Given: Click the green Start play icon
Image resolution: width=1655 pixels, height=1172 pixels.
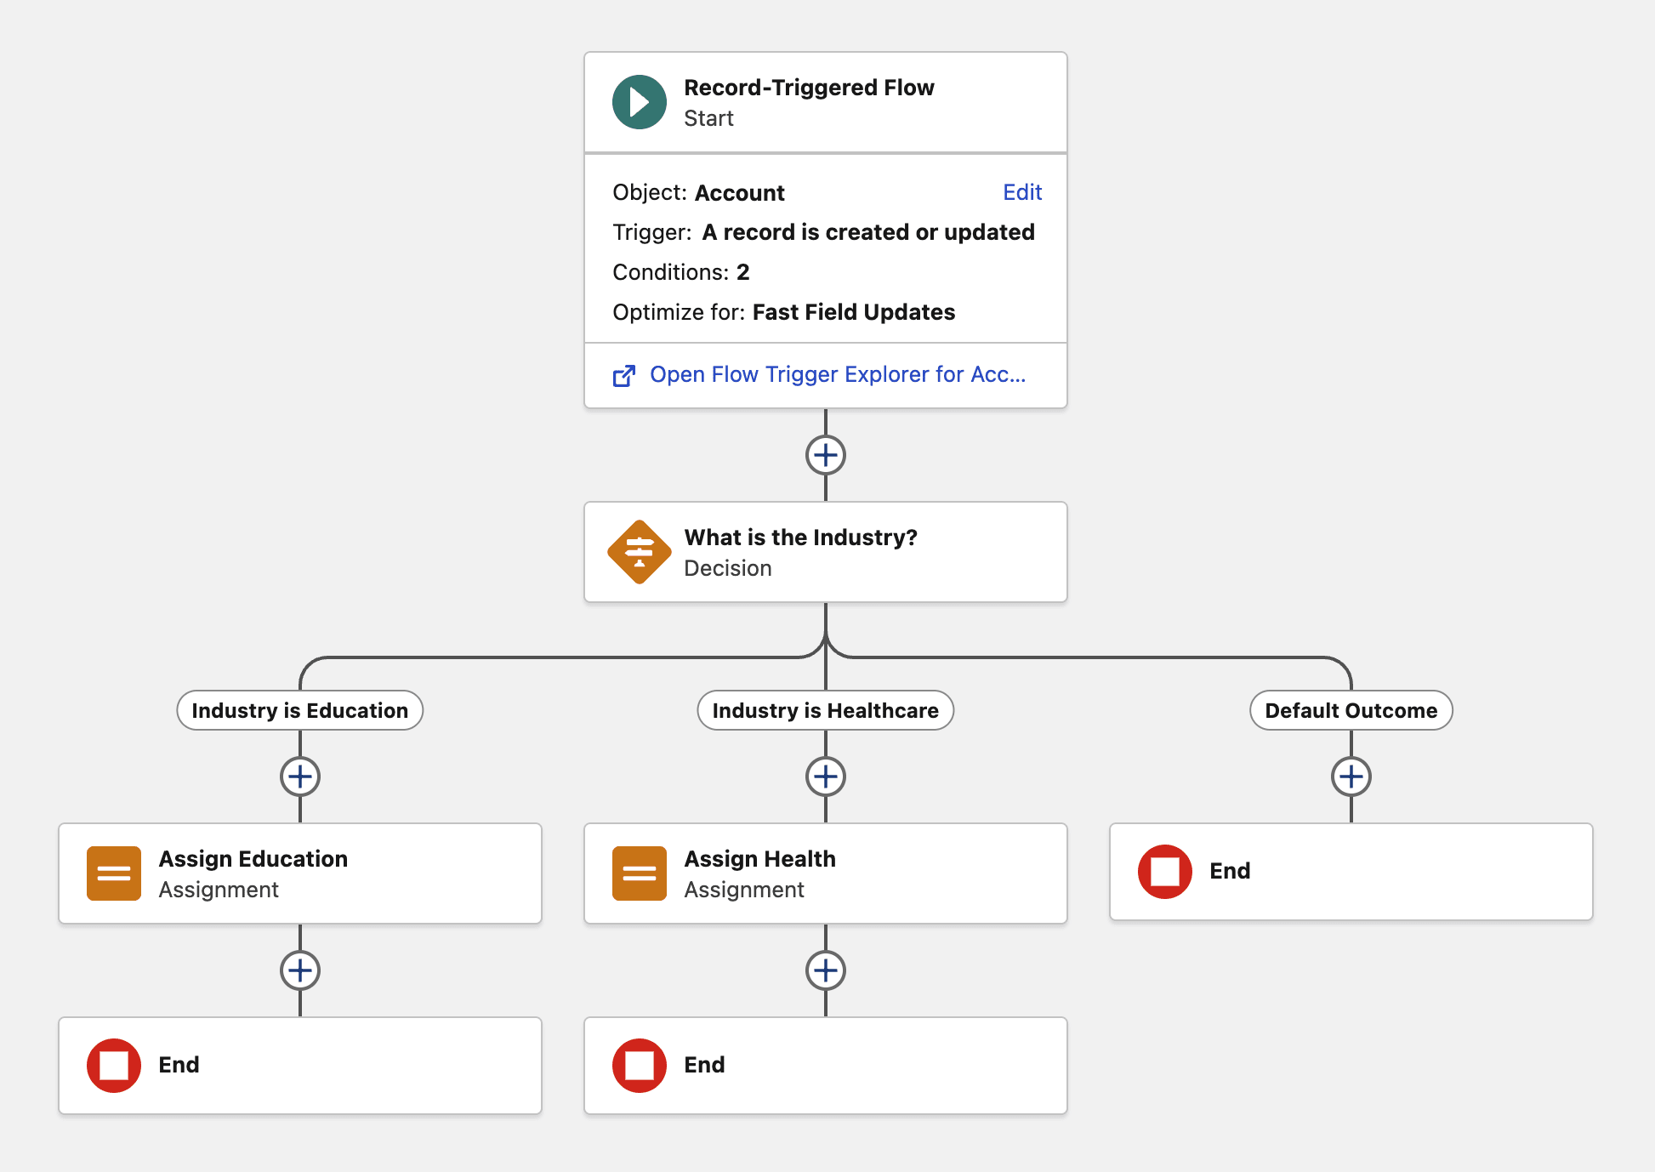Looking at the screenshot, I should point(640,102).
